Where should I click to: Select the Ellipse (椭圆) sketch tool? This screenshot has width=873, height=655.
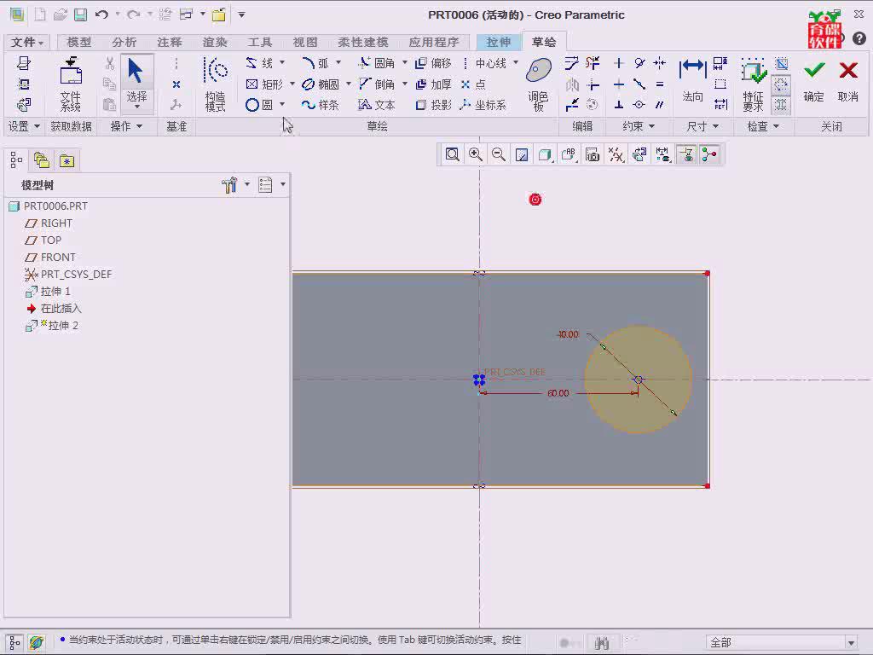321,84
